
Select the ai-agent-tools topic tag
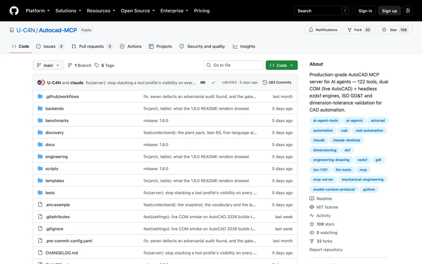326,120
